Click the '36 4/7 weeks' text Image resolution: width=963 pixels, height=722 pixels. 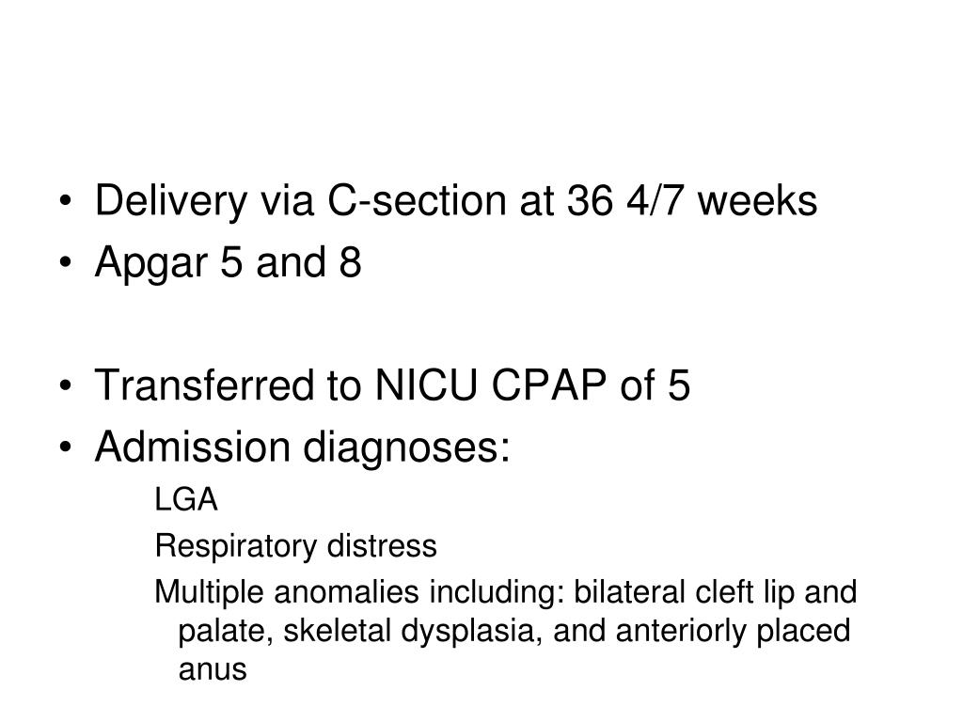[691, 201]
